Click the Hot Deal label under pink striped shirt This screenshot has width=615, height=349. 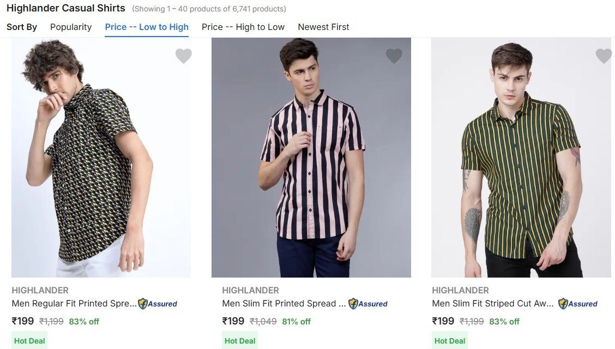coord(239,340)
